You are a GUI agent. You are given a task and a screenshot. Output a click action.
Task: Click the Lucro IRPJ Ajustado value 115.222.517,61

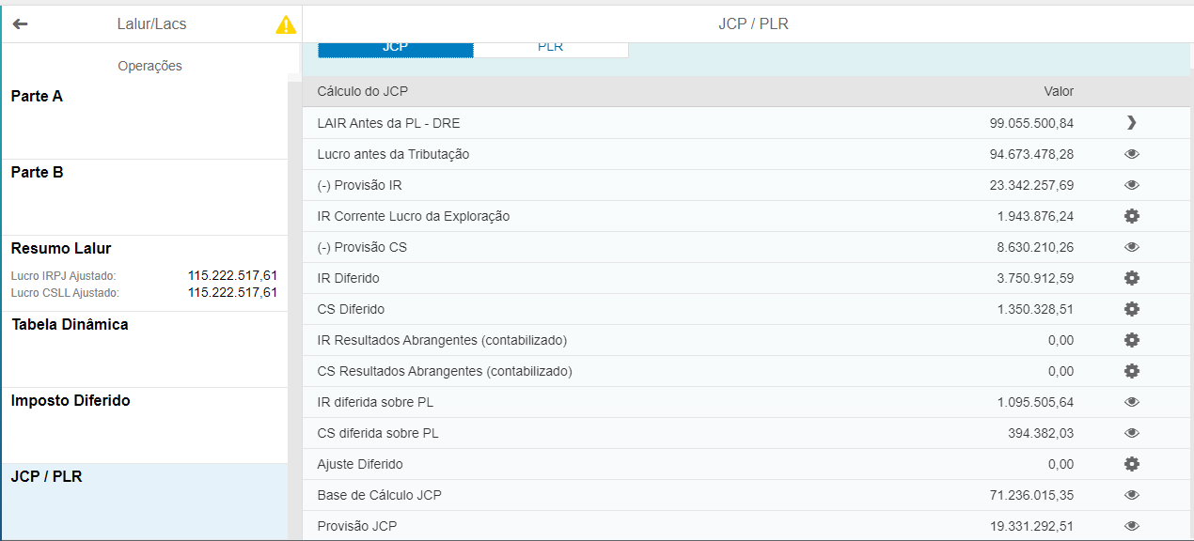[232, 276]
